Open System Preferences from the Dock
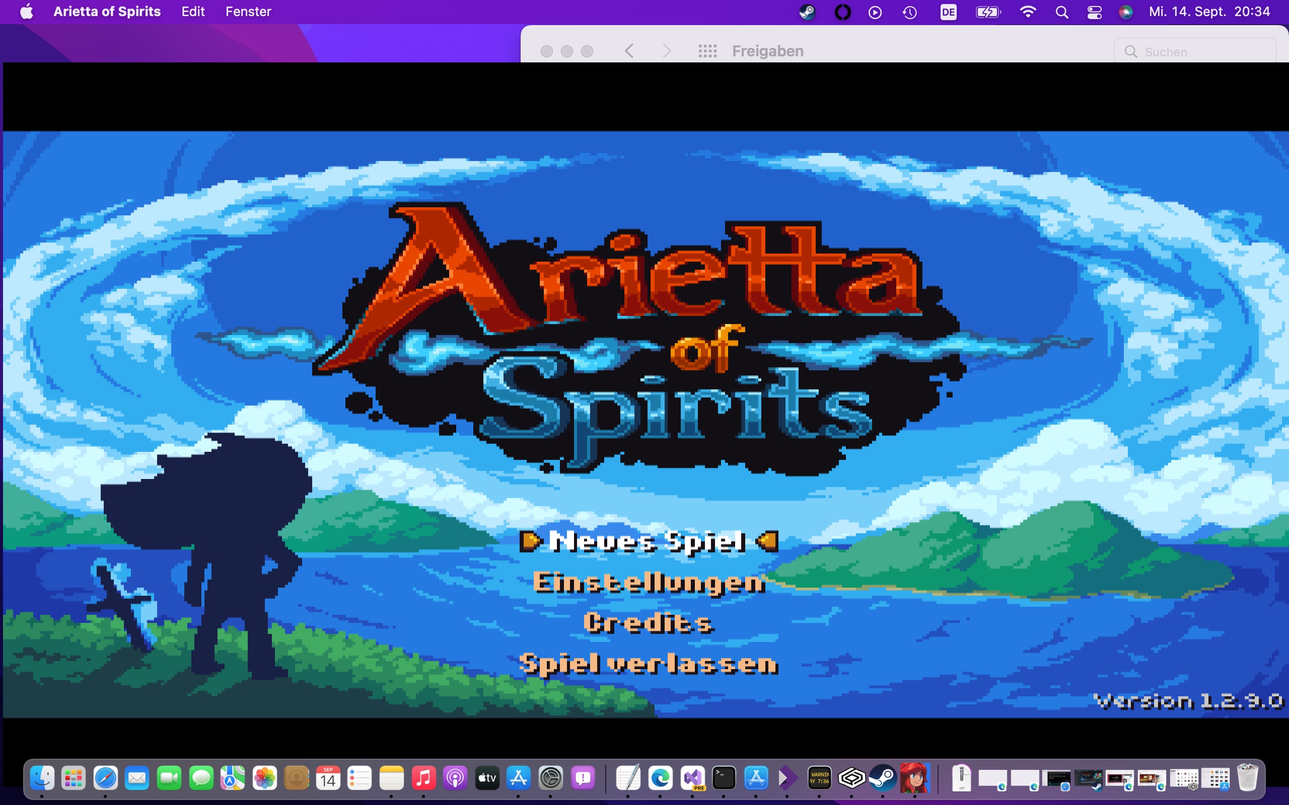This screenshot has width=1289, height=805. tap(551, 778)
